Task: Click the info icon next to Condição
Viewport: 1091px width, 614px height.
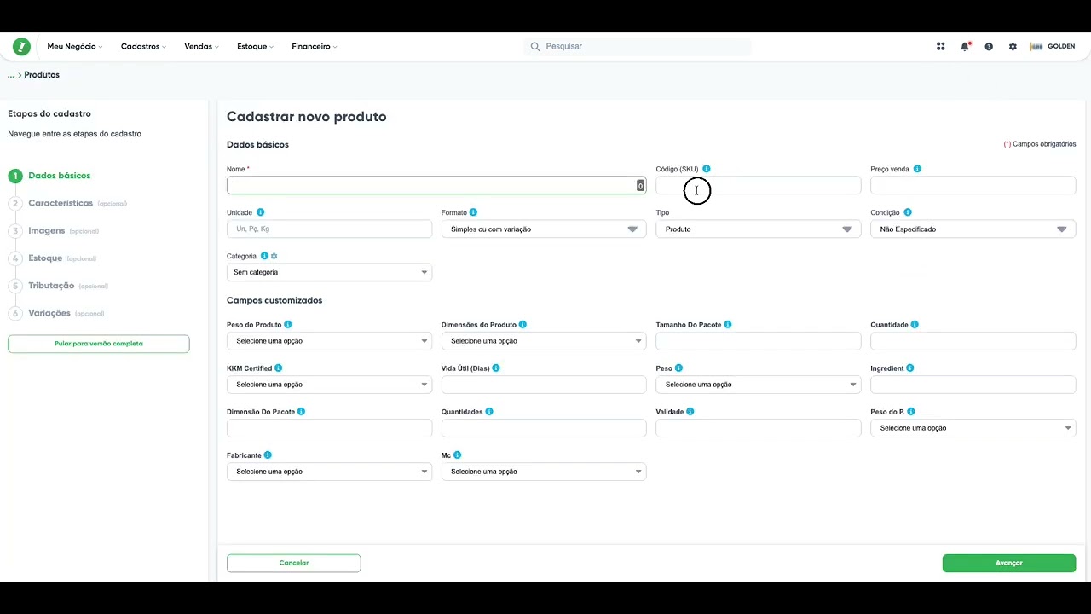Action: [908, 212]
